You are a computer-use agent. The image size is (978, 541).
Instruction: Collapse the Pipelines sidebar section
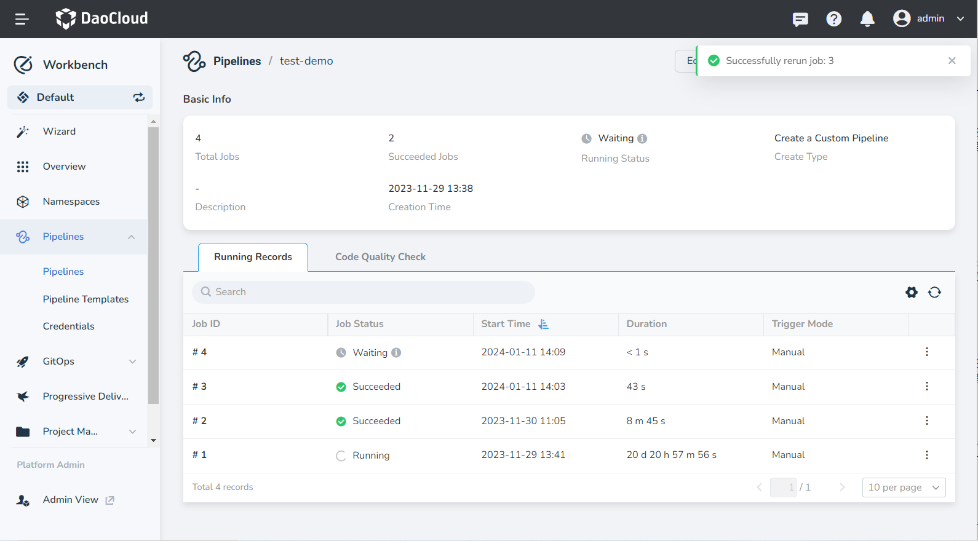(x=131, y=237)
